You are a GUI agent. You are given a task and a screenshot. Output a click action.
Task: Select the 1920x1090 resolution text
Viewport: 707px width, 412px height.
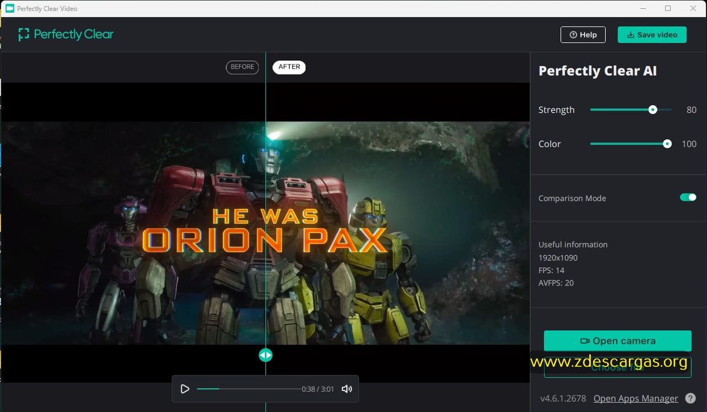(558, 257)
